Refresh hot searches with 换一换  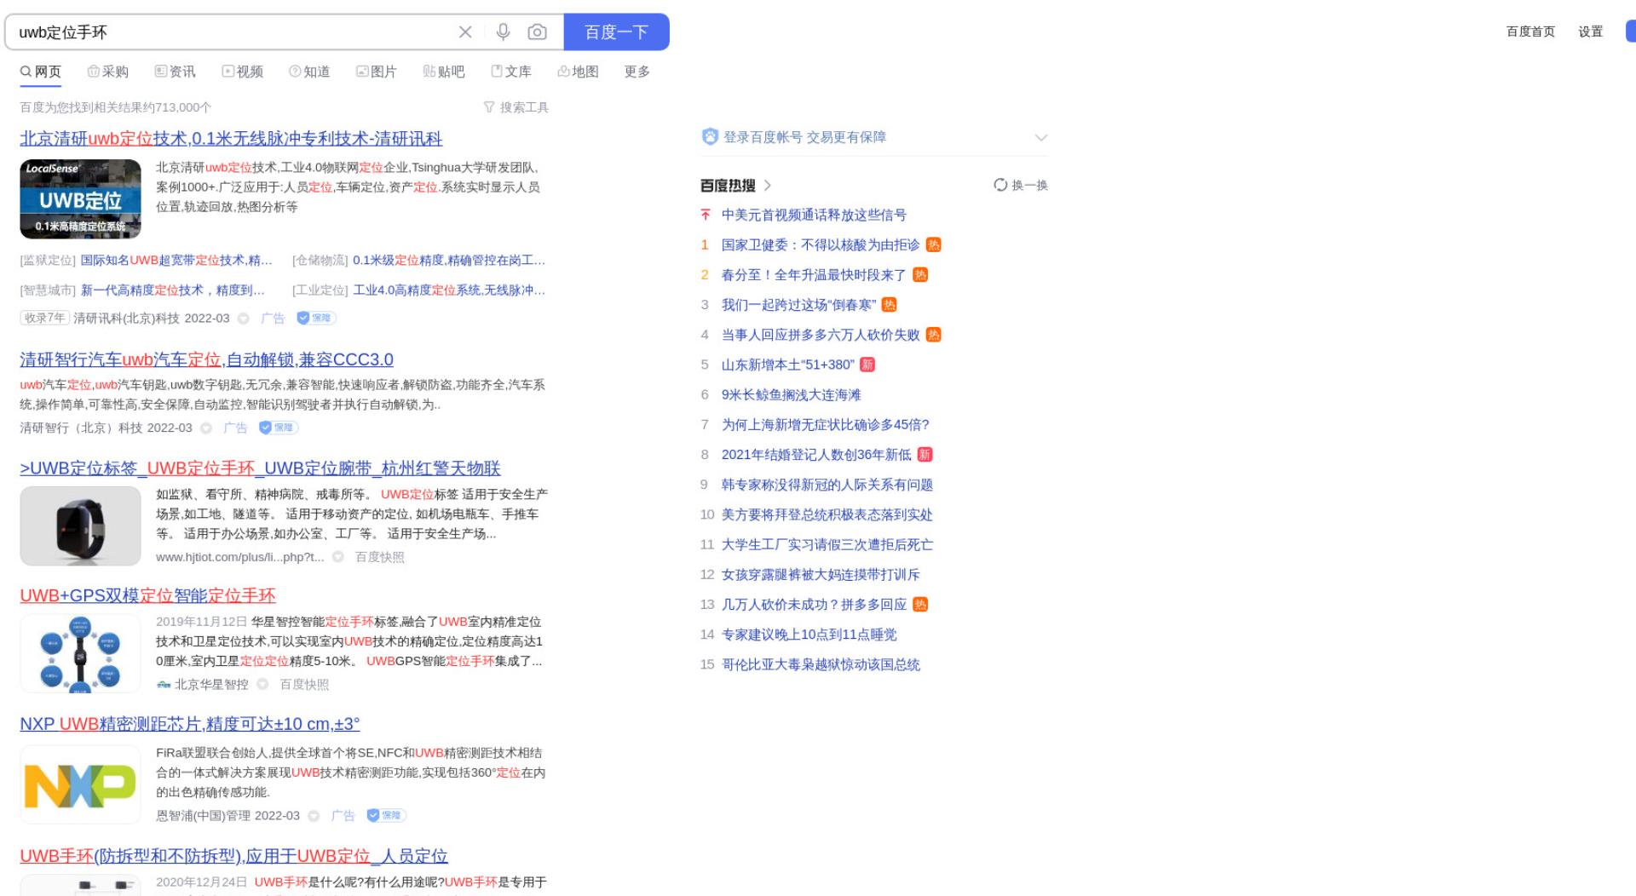tap(1021, 185)
